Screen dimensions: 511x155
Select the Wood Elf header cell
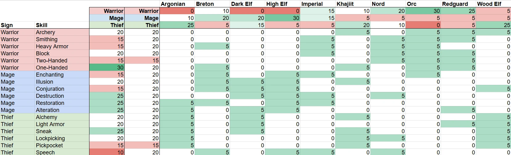(x=493, y=4)
